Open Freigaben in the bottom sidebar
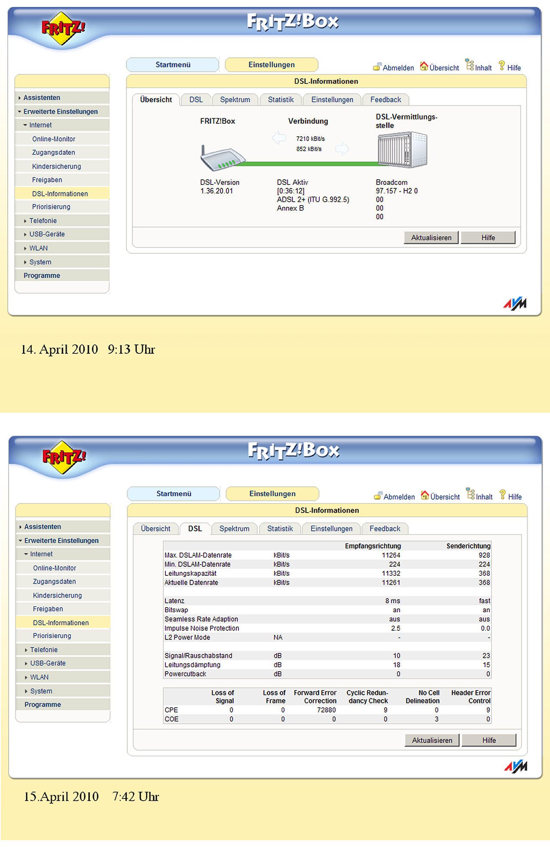 63,609
